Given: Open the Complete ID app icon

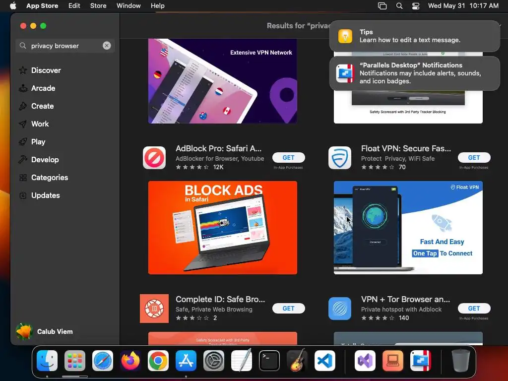Looking at the screenshot, I should 154,309.
